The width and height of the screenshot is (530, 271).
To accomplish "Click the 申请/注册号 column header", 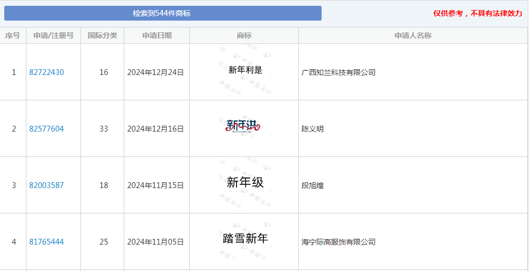I will pyautogui.click(x=53, y=35).
